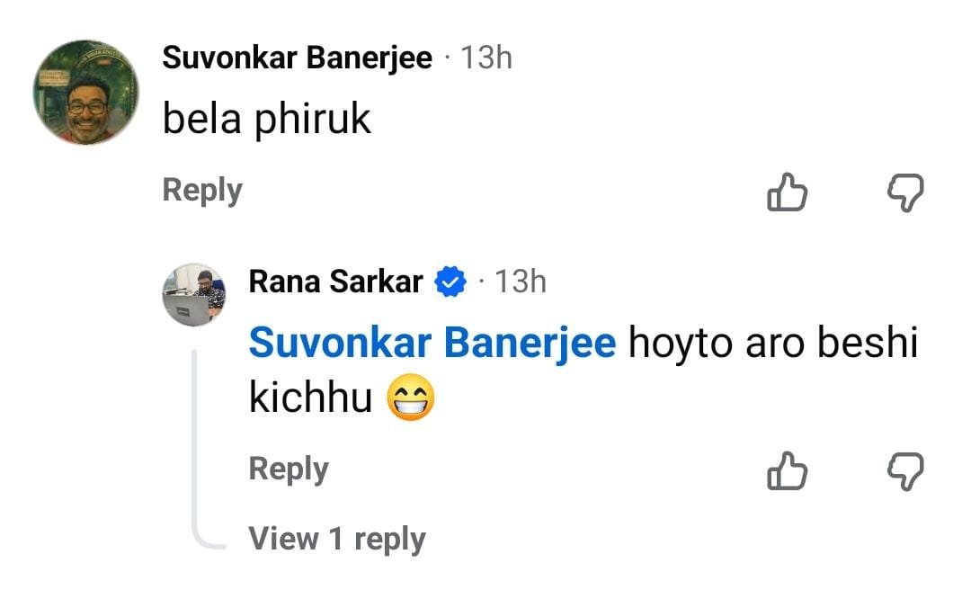Image resolution: width=971 pixels, height=590 pixels.
Task: Dislike Suvonkar Banerjee's "bela phiruk" comment
Action: (904, 192)
